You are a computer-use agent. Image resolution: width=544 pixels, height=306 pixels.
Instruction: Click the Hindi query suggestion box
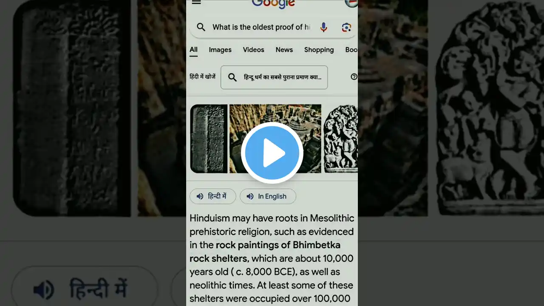(274, 77)
